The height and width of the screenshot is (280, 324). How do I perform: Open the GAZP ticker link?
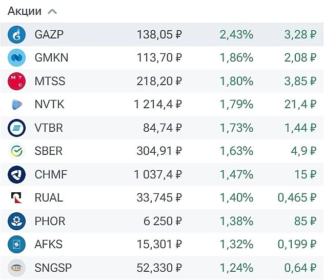click(x=49, y=35)
